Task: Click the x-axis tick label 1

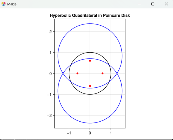Action: [x=111, y=133]
